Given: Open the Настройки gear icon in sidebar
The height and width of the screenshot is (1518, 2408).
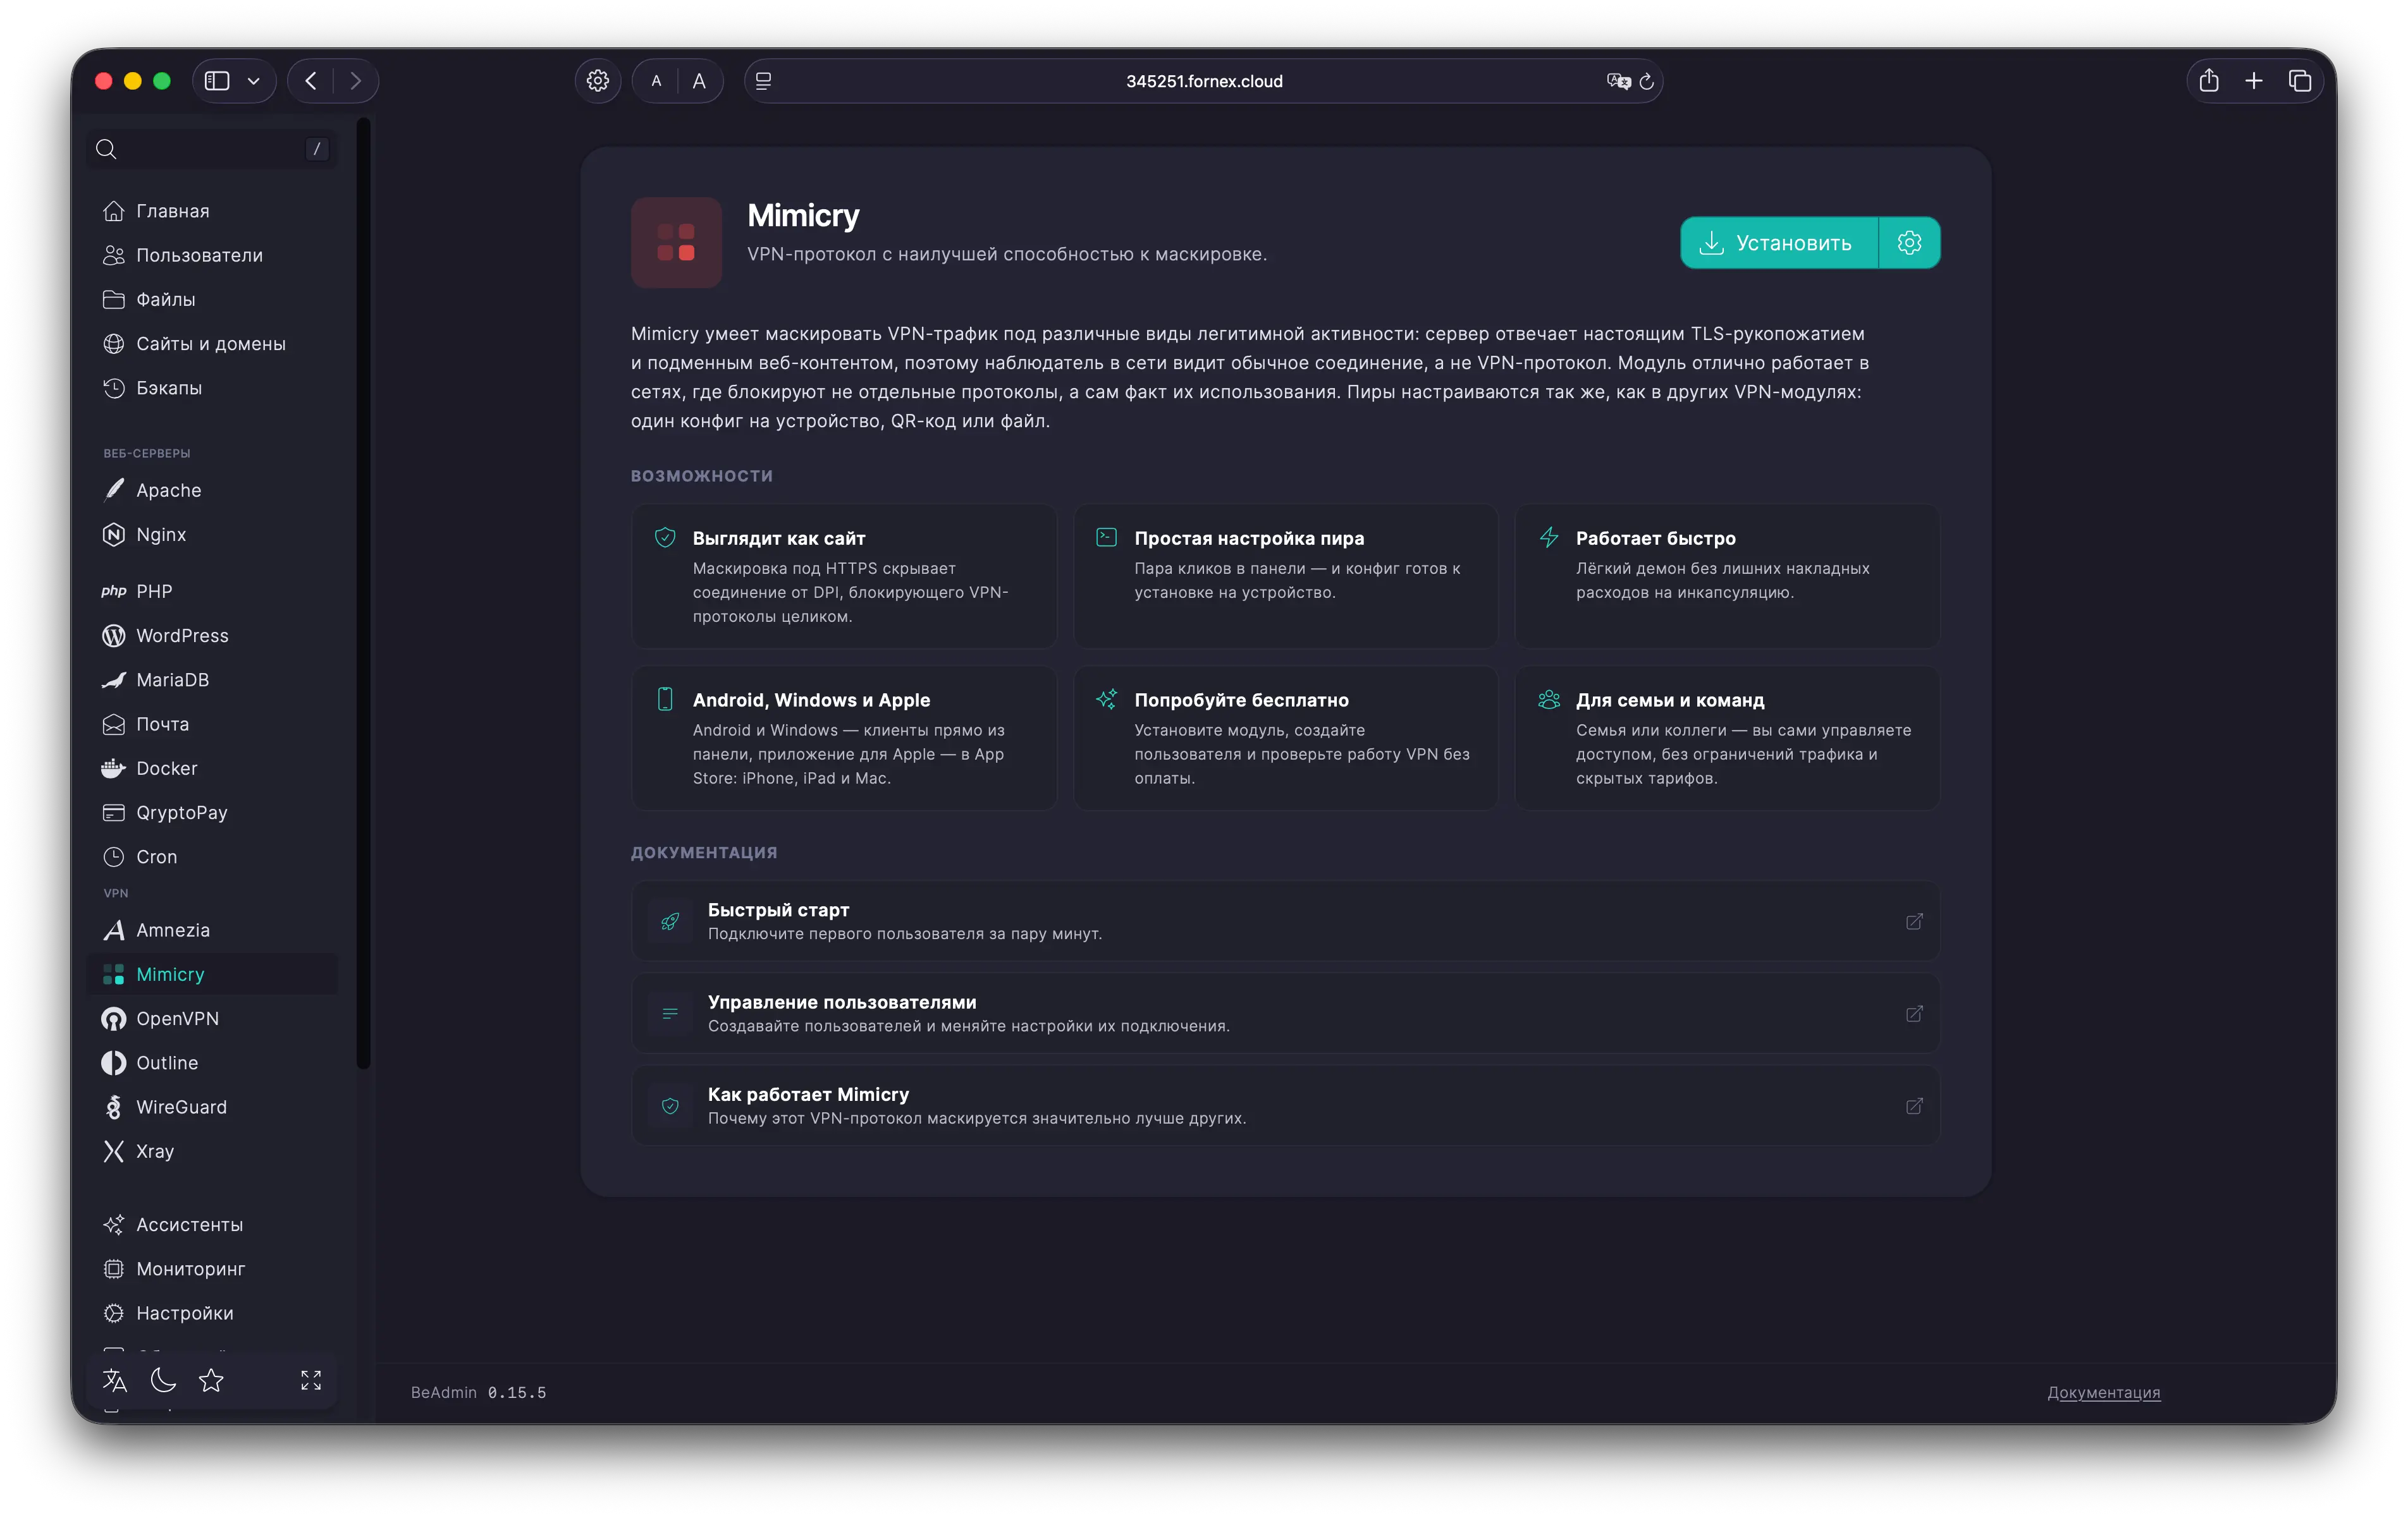Looking at the screenshot, I should point(114,1313).
